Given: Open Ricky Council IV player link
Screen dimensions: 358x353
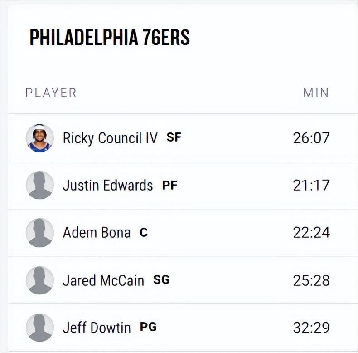Looking at the screenshot, I should [x=110, y=138].
